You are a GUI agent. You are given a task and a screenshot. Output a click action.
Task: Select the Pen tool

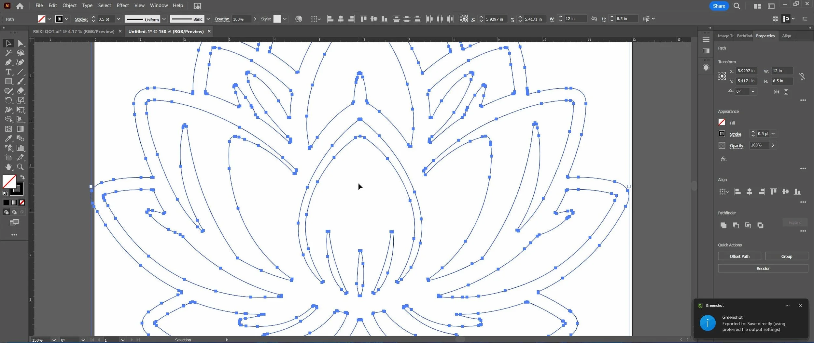click(x=8, y=62)
